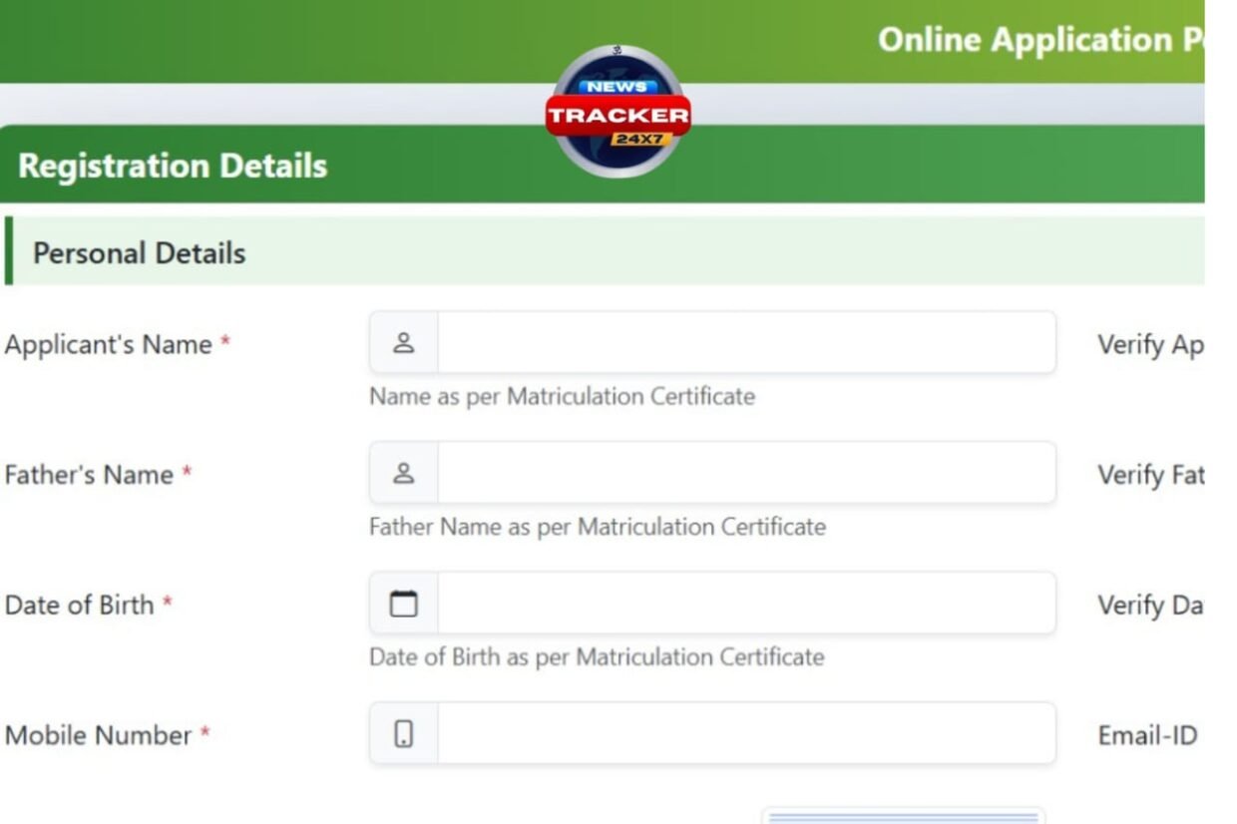Click the Verify Date of Birth option

pyautogui.click(x=1152, y=605)
